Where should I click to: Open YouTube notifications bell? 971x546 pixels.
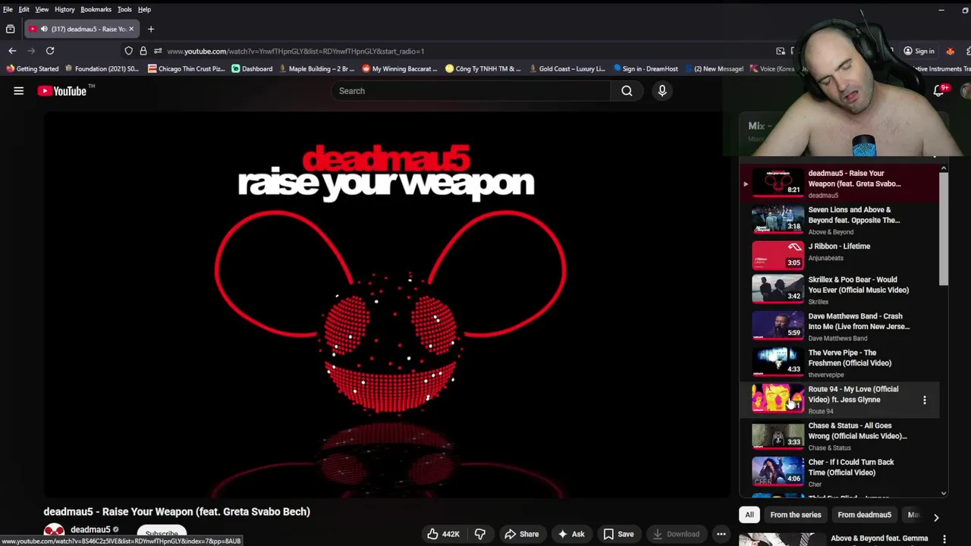(x=939, y=91)
